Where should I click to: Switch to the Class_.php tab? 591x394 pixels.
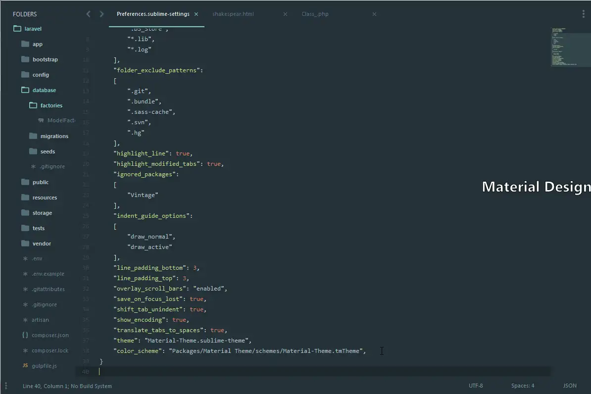pyautogui.click(x=315, y=14)
